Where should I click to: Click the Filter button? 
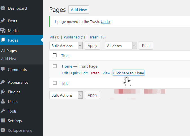tap(146, 46)
